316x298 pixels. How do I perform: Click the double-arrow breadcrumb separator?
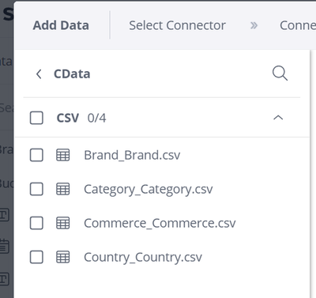point(254,25)
